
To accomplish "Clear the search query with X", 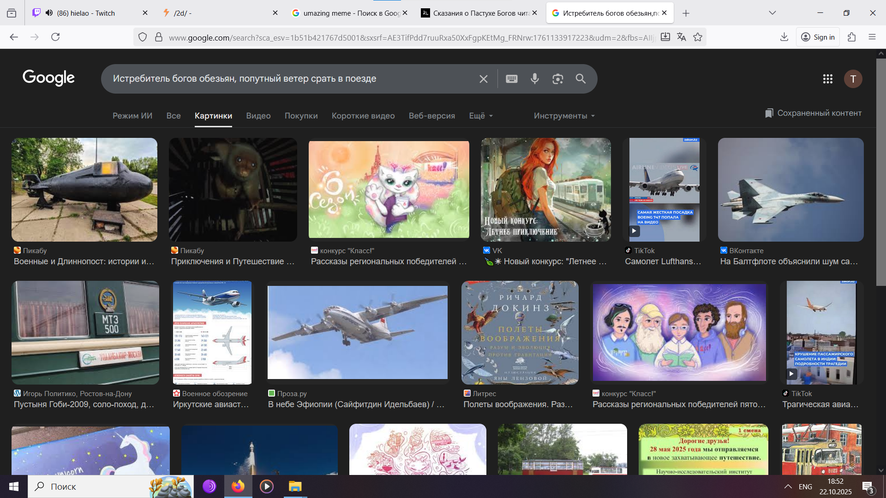I will click(483, 79).
